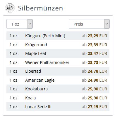Open the 1 oz weight dropdown
The height and width of the screenshot is (118, 115).
coord(20,24)
